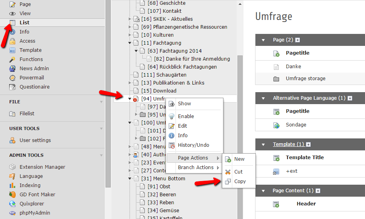The image size is (365, 219).
Task: Collapse the [63] Fachtagung 2014 branch
Action: (x=136, y=51)
